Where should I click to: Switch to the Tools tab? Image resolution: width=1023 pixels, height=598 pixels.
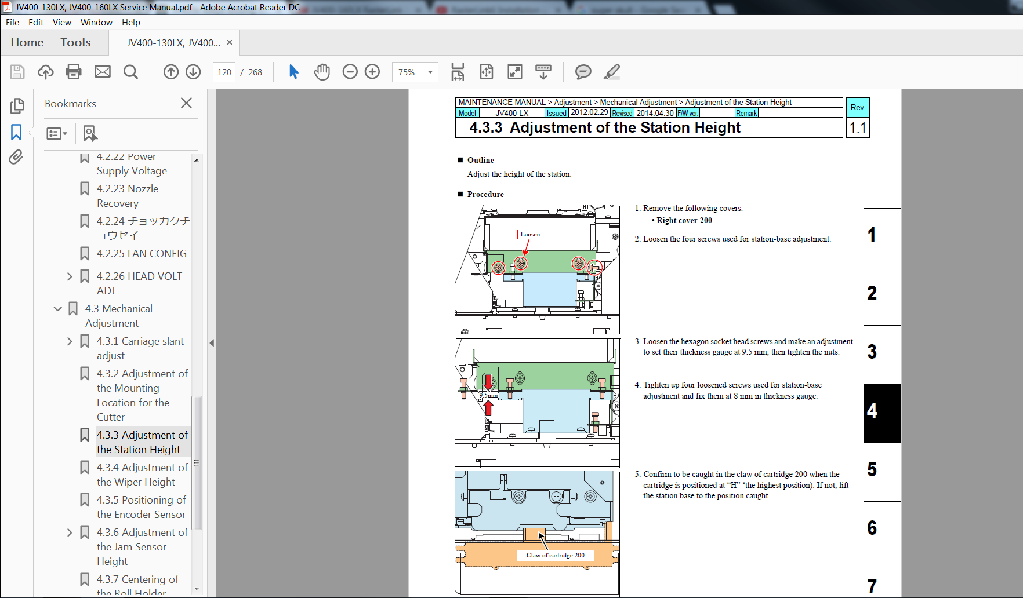pyautogui.click(x=75, y=42)
